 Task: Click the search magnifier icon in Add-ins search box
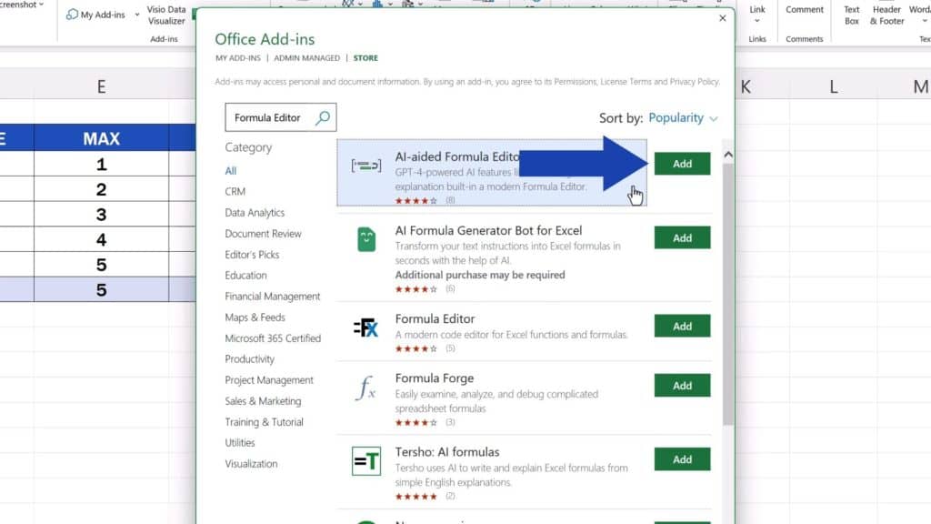[x=323, y=117]
